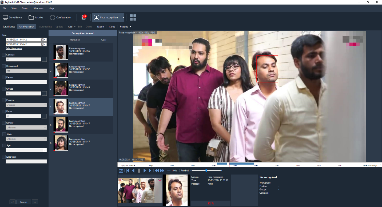This screenshot has height=207, width=382.
Task: Tick the Gender filter checkbox
Action: click(x=4, y=123)
